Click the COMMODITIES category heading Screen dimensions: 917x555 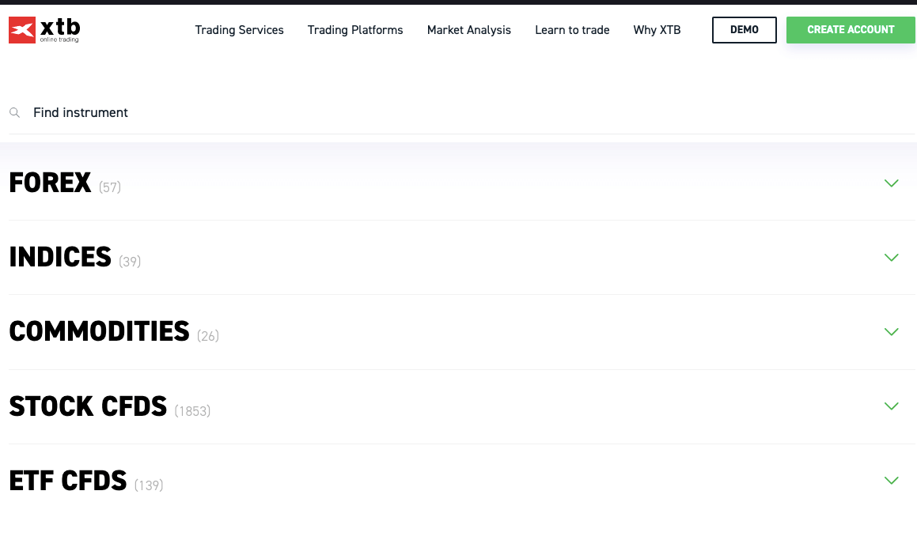point(100,331)
